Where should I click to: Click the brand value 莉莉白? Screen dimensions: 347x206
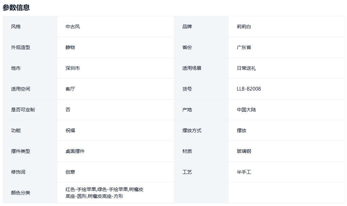244,27
